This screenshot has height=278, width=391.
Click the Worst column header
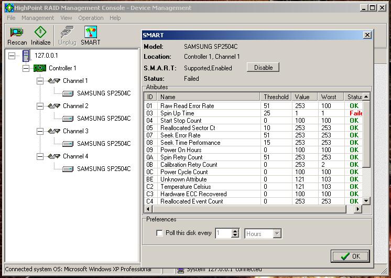pyautogui.click(x=331, y=97)
